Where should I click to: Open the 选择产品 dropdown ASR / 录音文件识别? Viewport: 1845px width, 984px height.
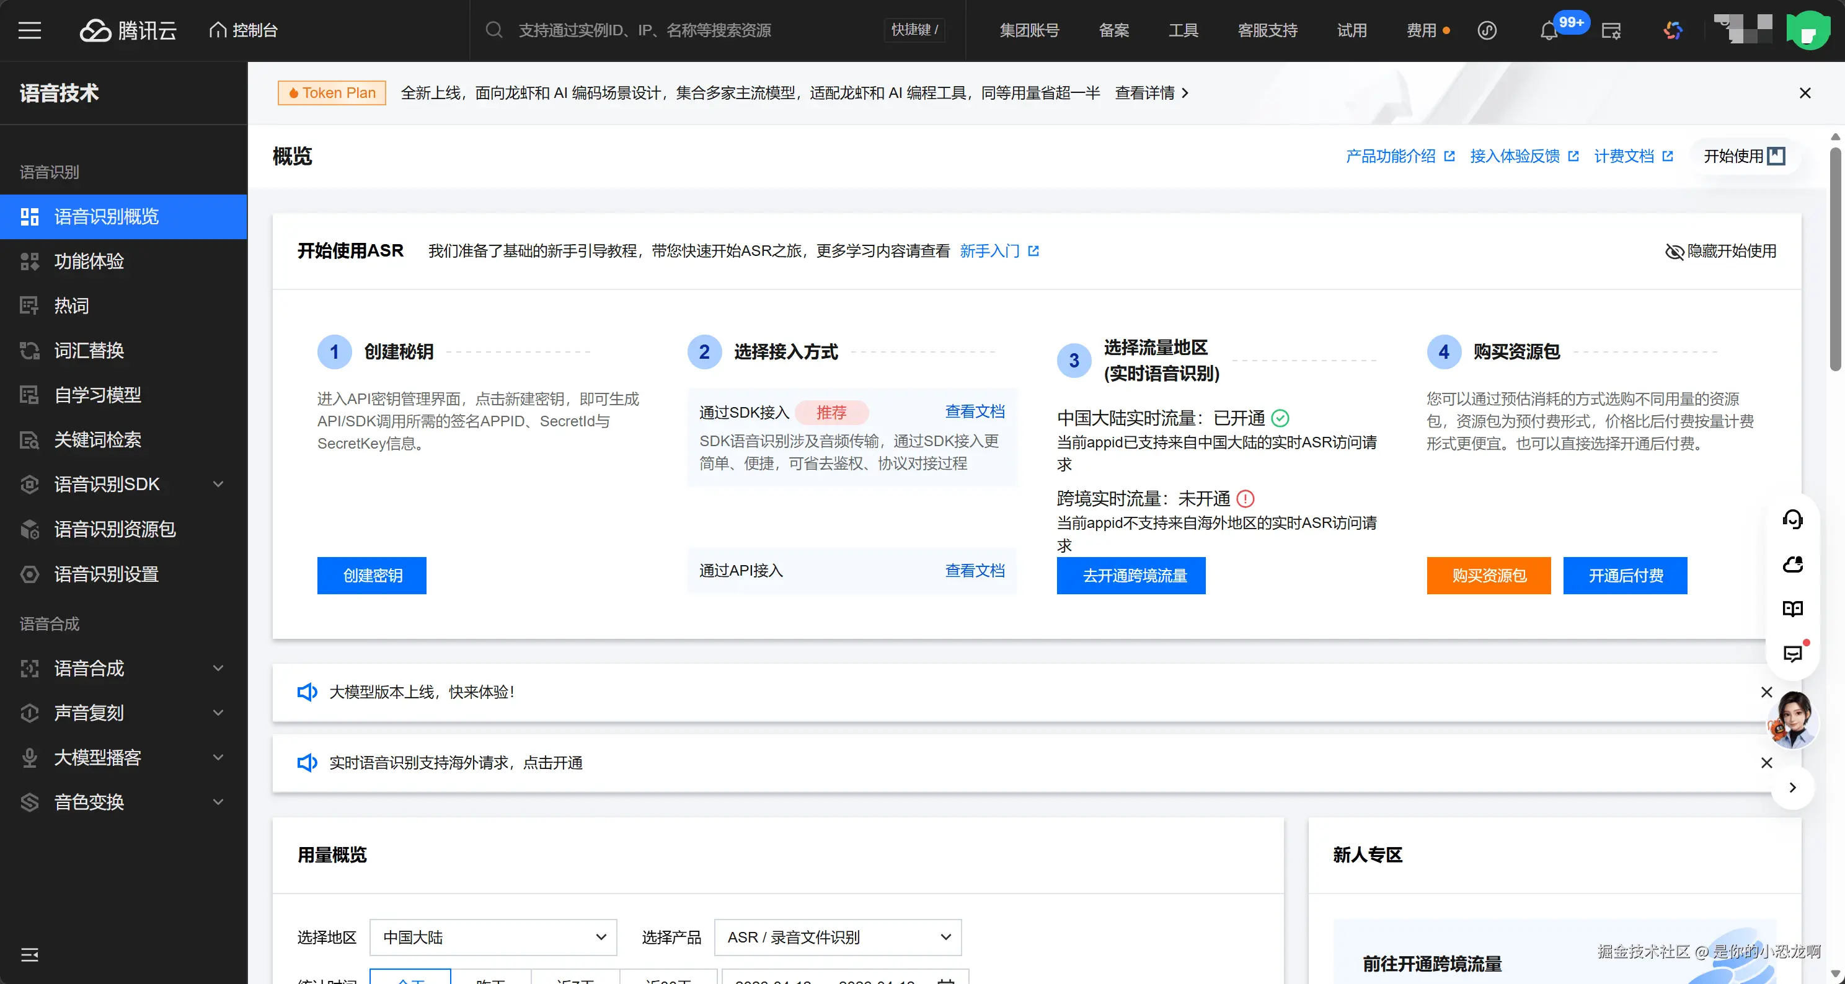coord(838,937)
